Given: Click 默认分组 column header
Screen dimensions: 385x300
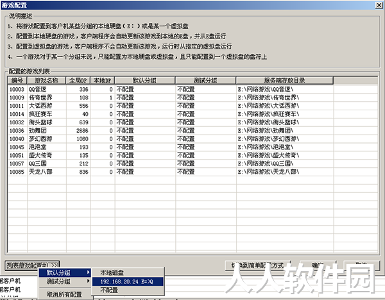Looking at the screenshot, I should [145, 81].
